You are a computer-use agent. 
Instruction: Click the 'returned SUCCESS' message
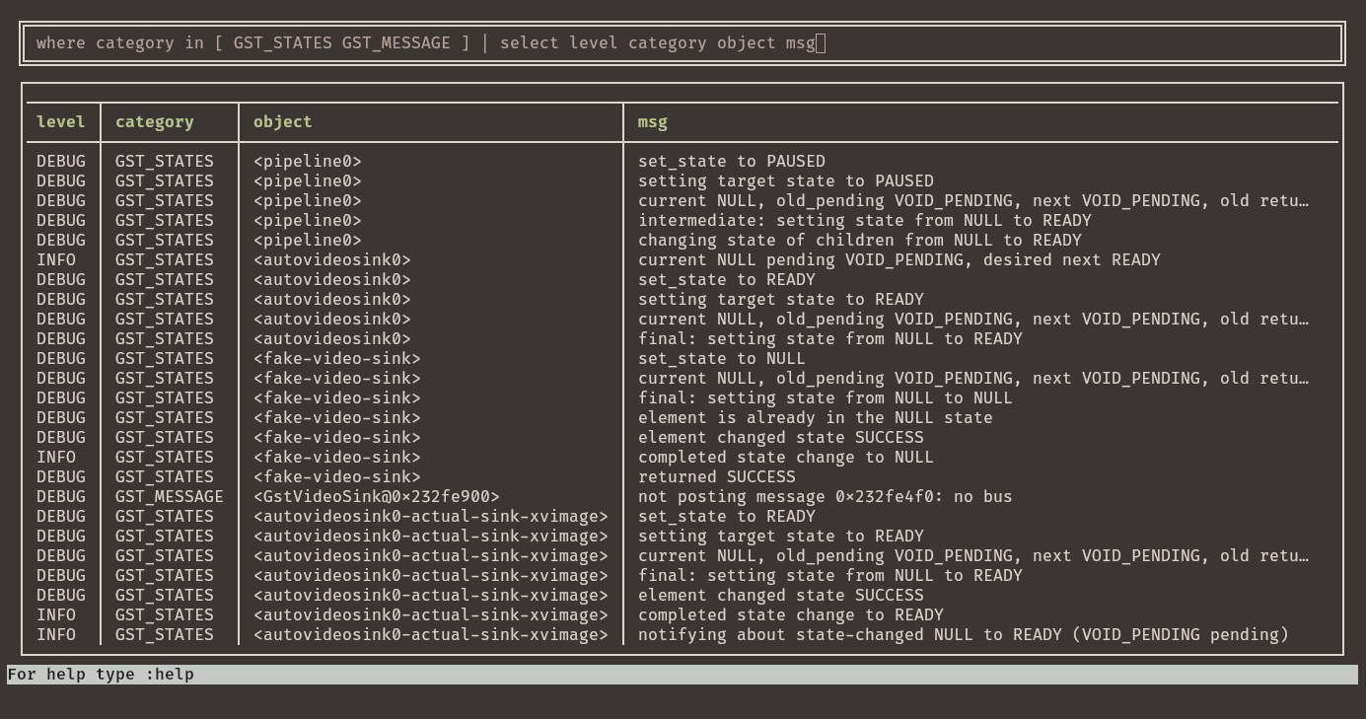coord(717,477)
